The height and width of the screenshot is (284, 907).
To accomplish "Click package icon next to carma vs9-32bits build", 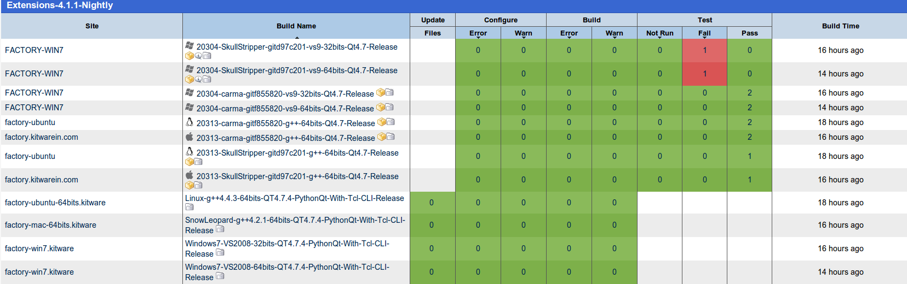I will (x=380, y=93).
